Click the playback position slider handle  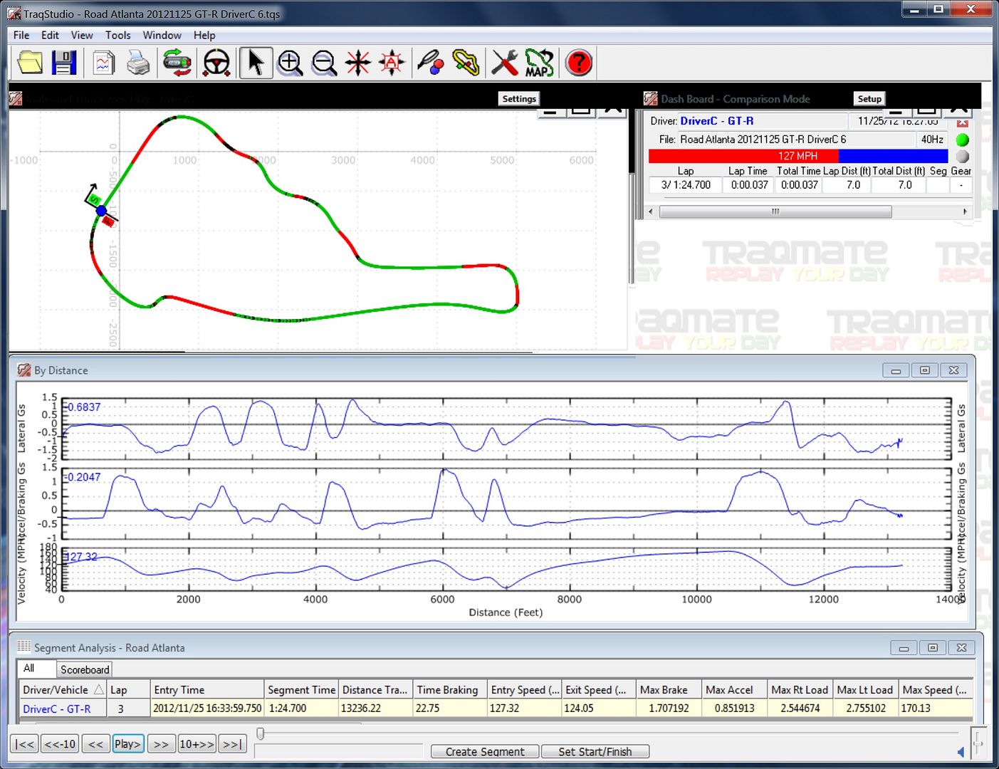[x=261, y=733]
